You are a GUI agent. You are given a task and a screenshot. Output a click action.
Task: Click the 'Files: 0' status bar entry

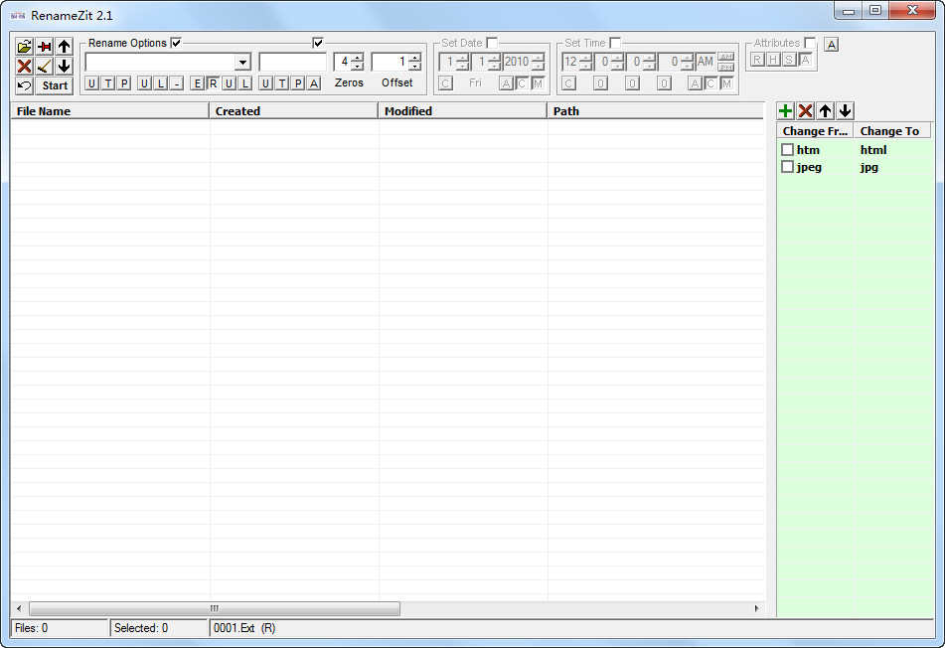[59, 628]
